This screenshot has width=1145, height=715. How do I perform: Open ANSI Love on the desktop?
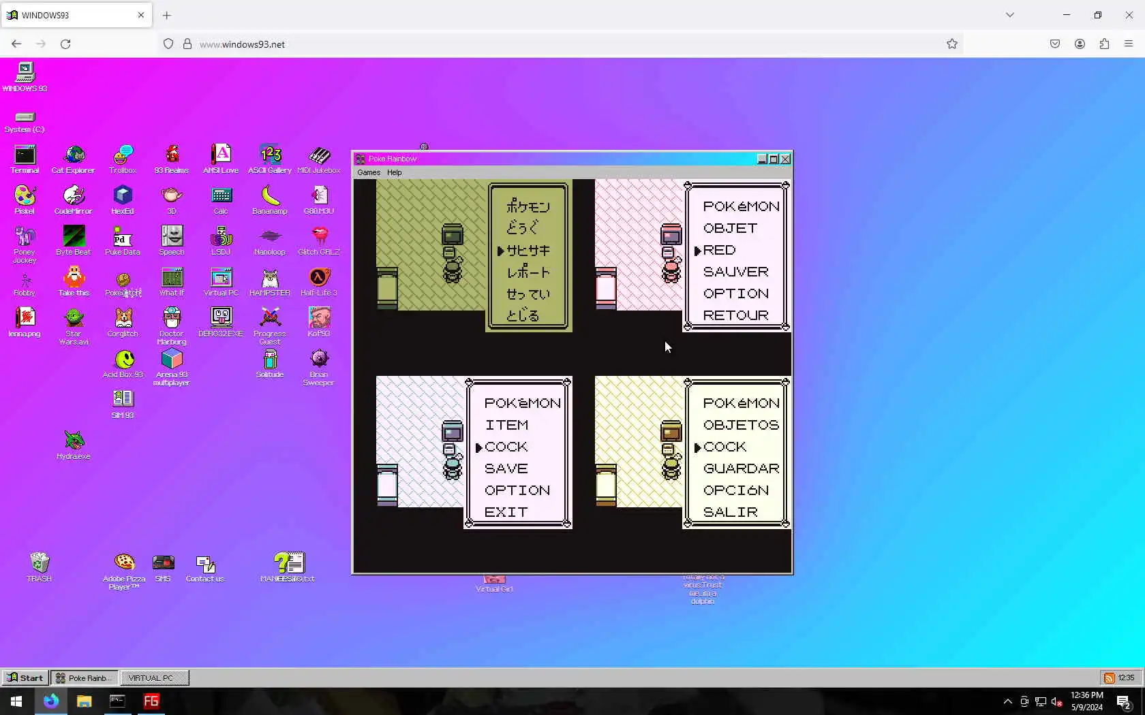click(x=221, y=159)
